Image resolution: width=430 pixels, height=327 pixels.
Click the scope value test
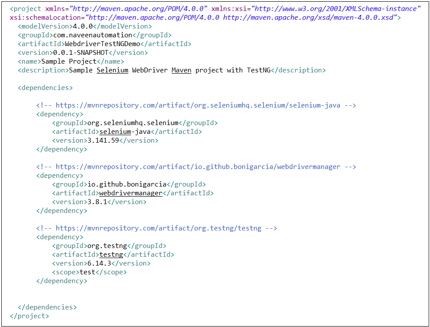point(87,272)
